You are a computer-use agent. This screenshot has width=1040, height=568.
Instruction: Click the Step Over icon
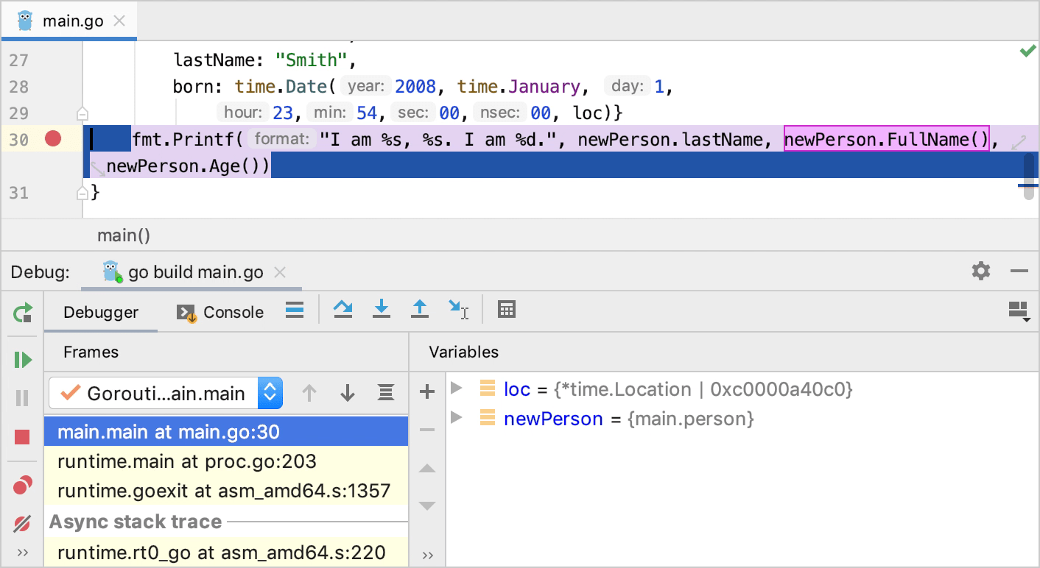pyautogui.click(x=342, y=310)
